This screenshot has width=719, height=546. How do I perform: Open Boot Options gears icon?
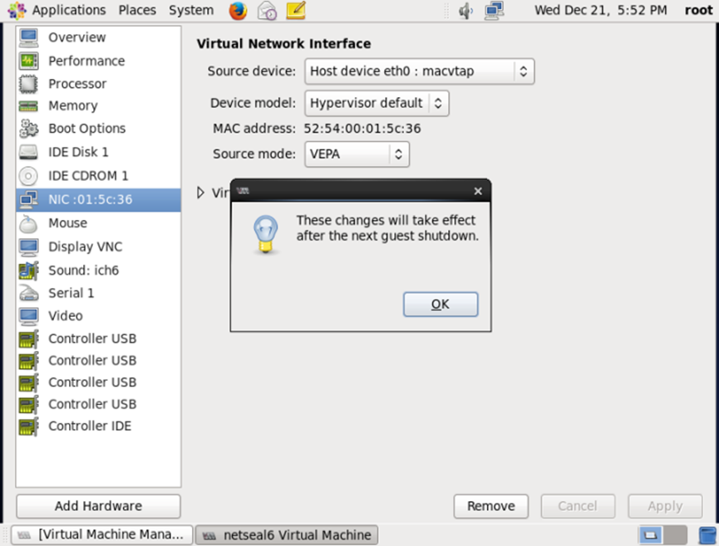(x=28, y=129)
